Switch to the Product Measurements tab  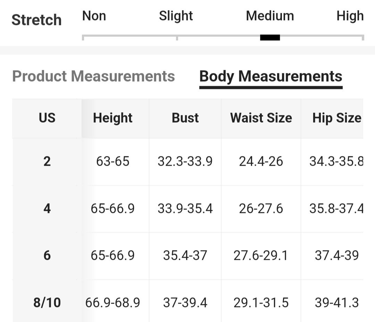93,76
